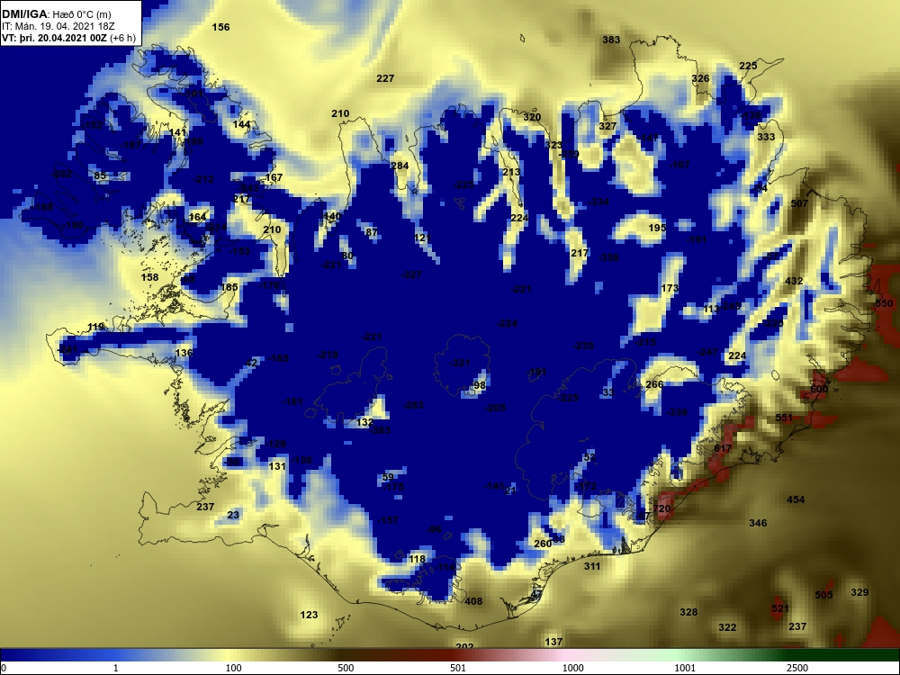The width and height of the screenshot is (900, 675).
Task: Click the value '383' offshore north
Action: tap(611, 40)
